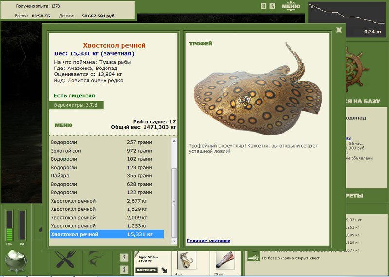Select the fish carcass bait thumbnail
This screenshot has height=277, width=389.
click(225, 260)
